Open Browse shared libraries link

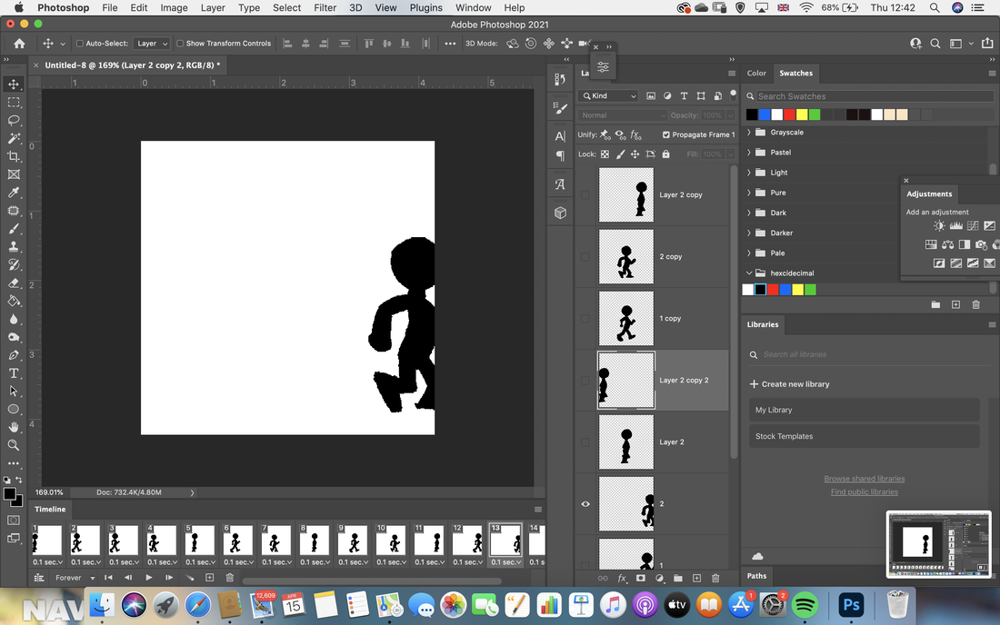865,479
